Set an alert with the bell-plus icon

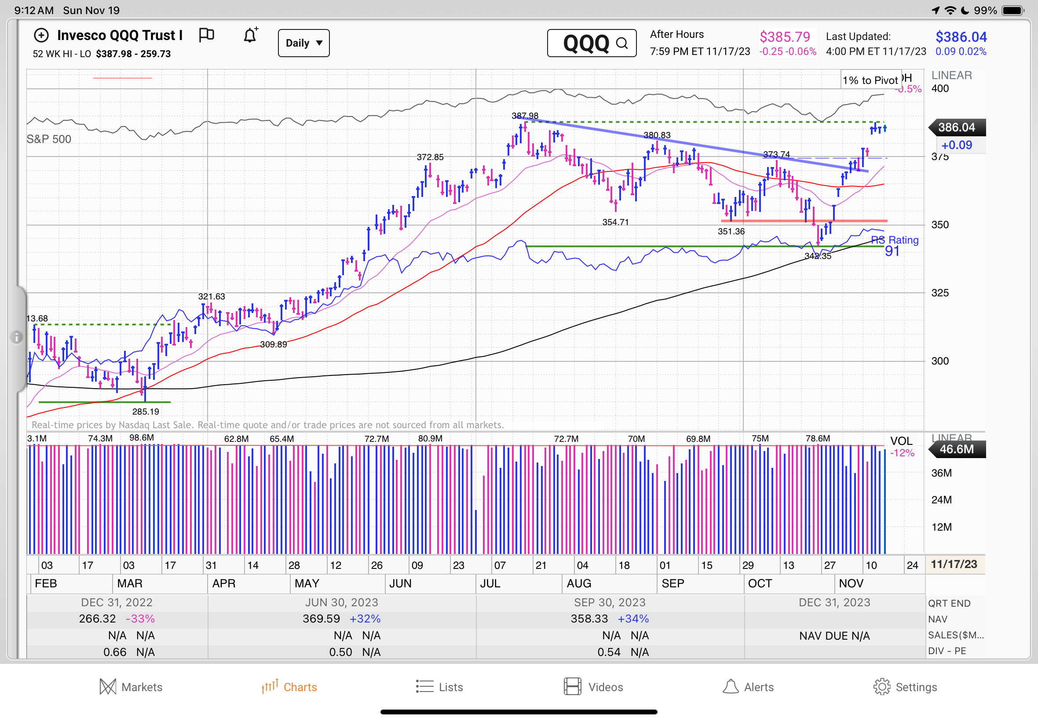(x=251, y=35)
